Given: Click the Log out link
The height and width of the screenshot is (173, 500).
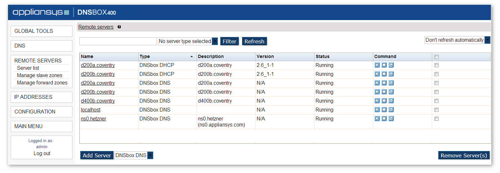Looking at the screenshot, I should [x=42, y=154].
